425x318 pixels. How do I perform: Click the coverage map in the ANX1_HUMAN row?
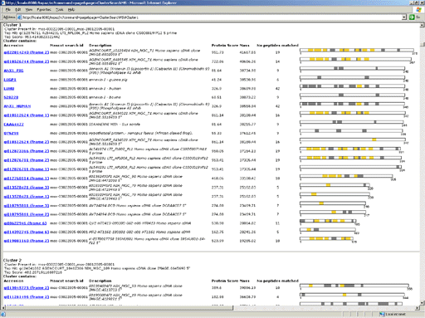353,104
